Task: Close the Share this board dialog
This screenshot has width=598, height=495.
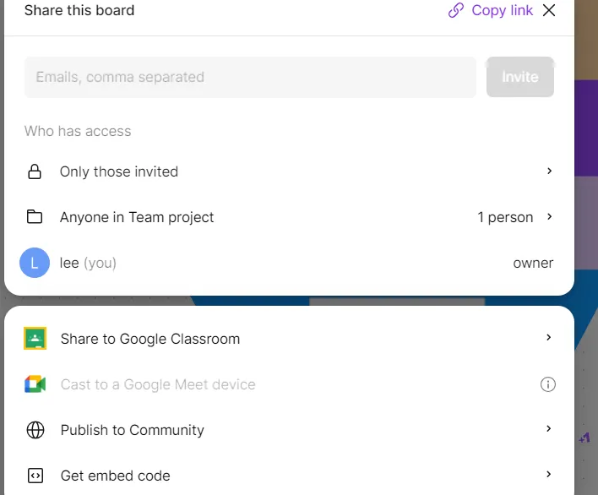Action: [549, 11]
